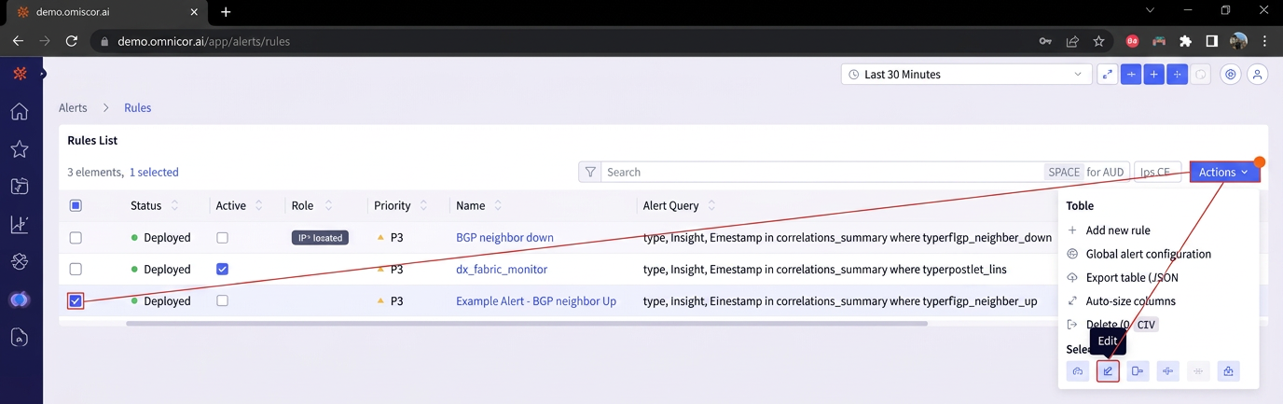Open the Example Alert - BGP neighbor Up link
Screen dimensions: 1283x404
[536, 301]
